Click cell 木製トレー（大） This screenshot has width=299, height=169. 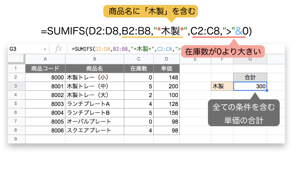coord(95,95)
